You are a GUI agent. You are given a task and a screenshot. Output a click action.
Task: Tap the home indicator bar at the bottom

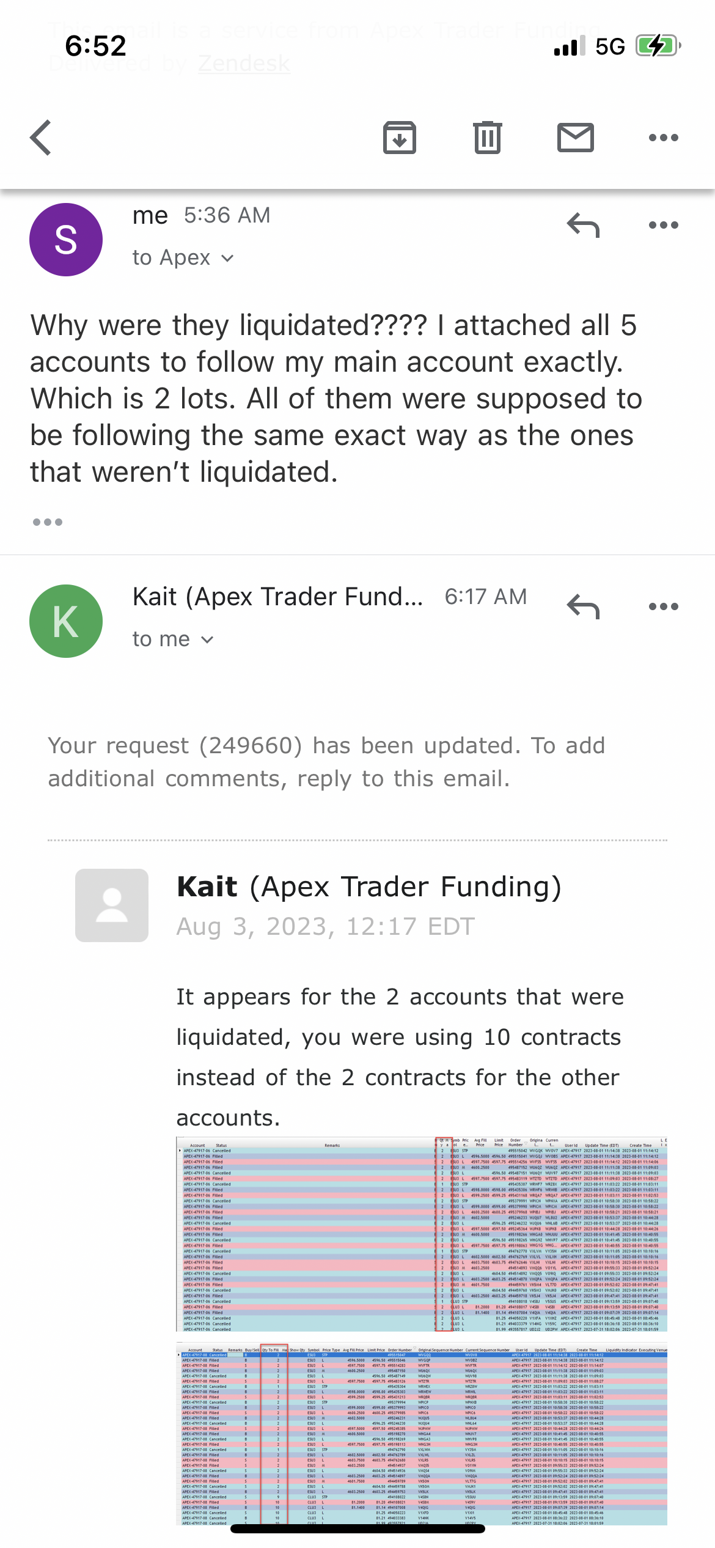[358, 1528]
